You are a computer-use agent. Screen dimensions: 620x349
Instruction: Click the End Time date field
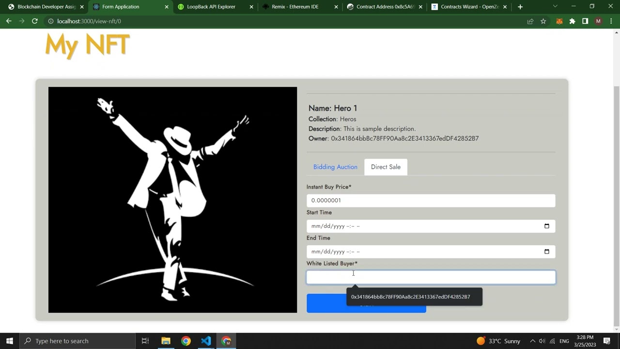pyautogui.click(x=431, y=252)
